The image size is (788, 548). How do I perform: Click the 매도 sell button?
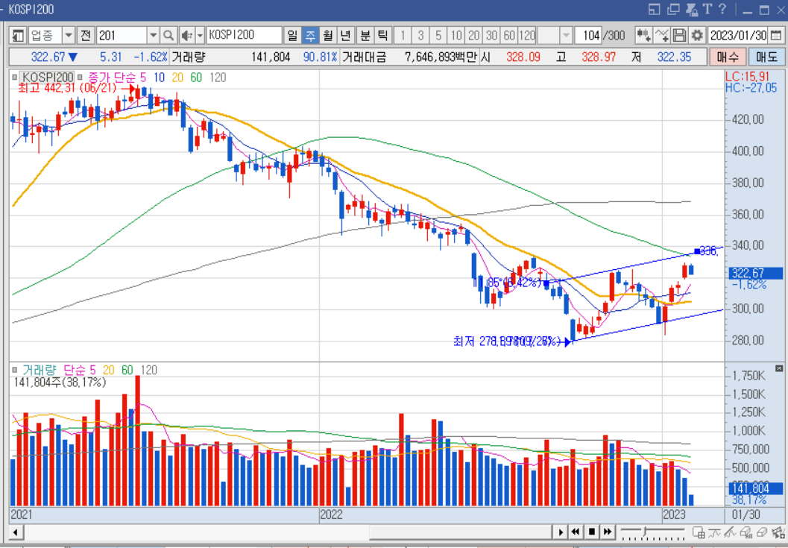tap(766, 57)
